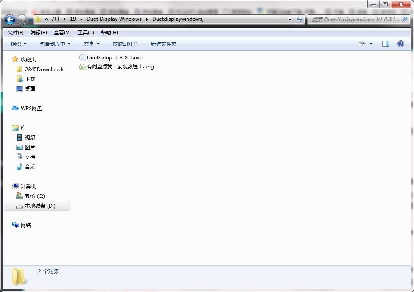Select 计算机 in navigation pane

[28, 186]
